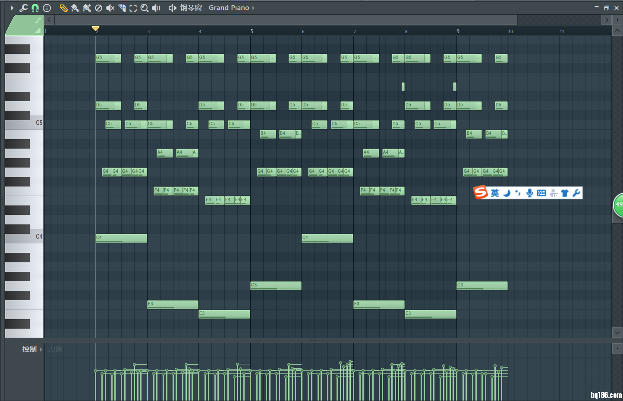
Task: Click the C4 piano key
Action: pyautogui.click(x=24, y=236)
